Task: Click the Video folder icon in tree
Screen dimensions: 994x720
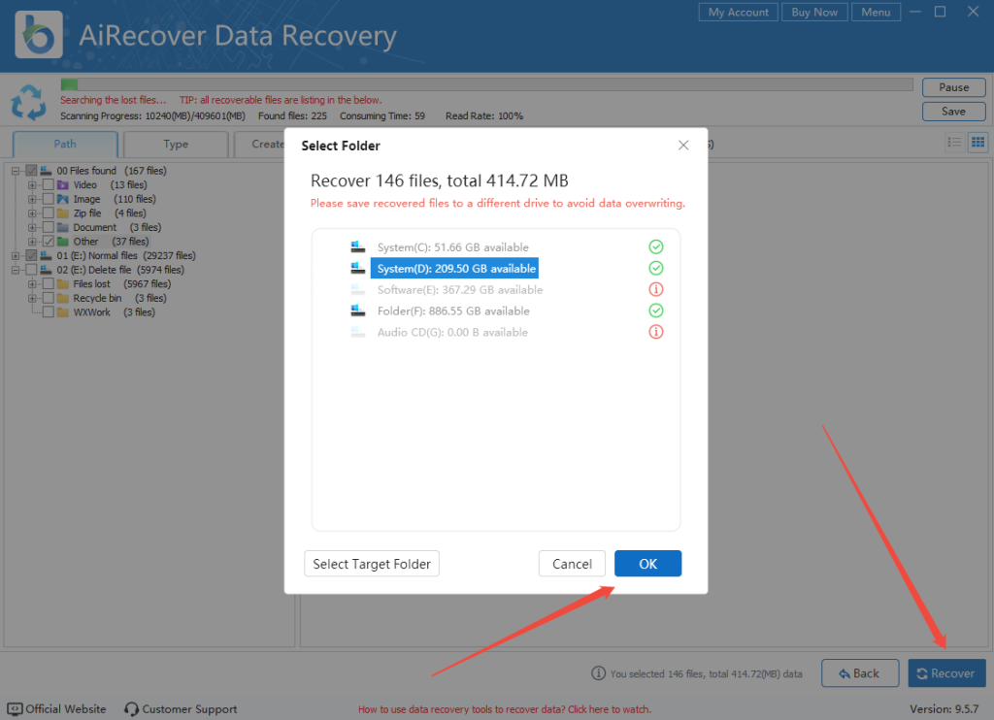Action: click(x=63, y=184)
